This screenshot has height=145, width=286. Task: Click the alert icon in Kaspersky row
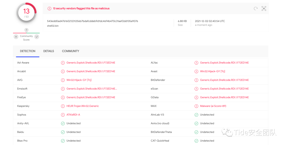point(63,106)
